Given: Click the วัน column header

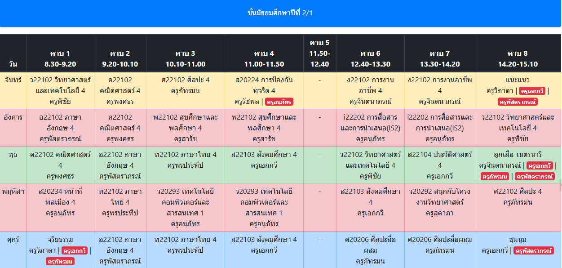Looking at the screenshot, I should click(x=13, y=64).
